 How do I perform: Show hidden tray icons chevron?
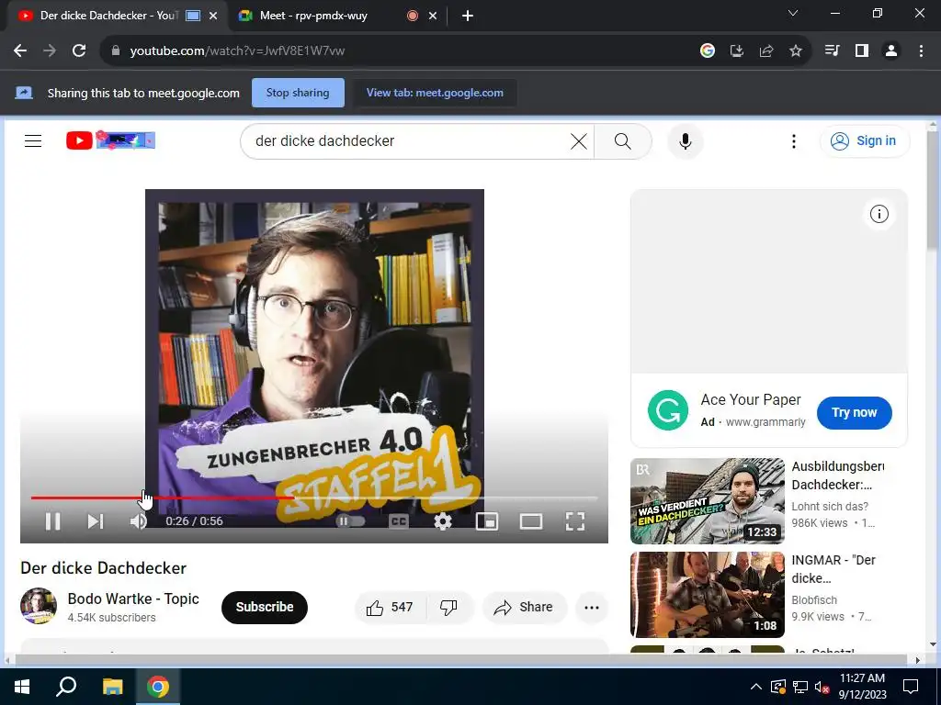pyautogui.click(x=756, y=687)
